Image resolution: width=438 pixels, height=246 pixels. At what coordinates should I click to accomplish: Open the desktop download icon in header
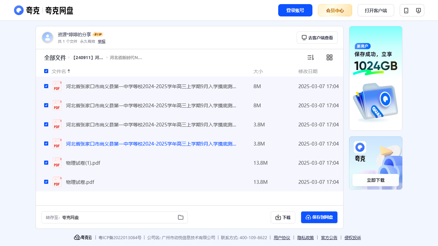click(x=418, y=11)
